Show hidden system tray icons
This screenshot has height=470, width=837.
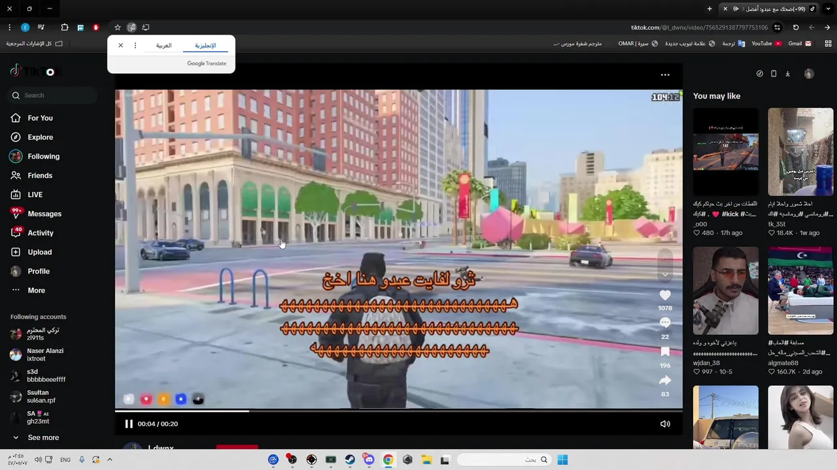pyautogui.click(x=110, y=460)
